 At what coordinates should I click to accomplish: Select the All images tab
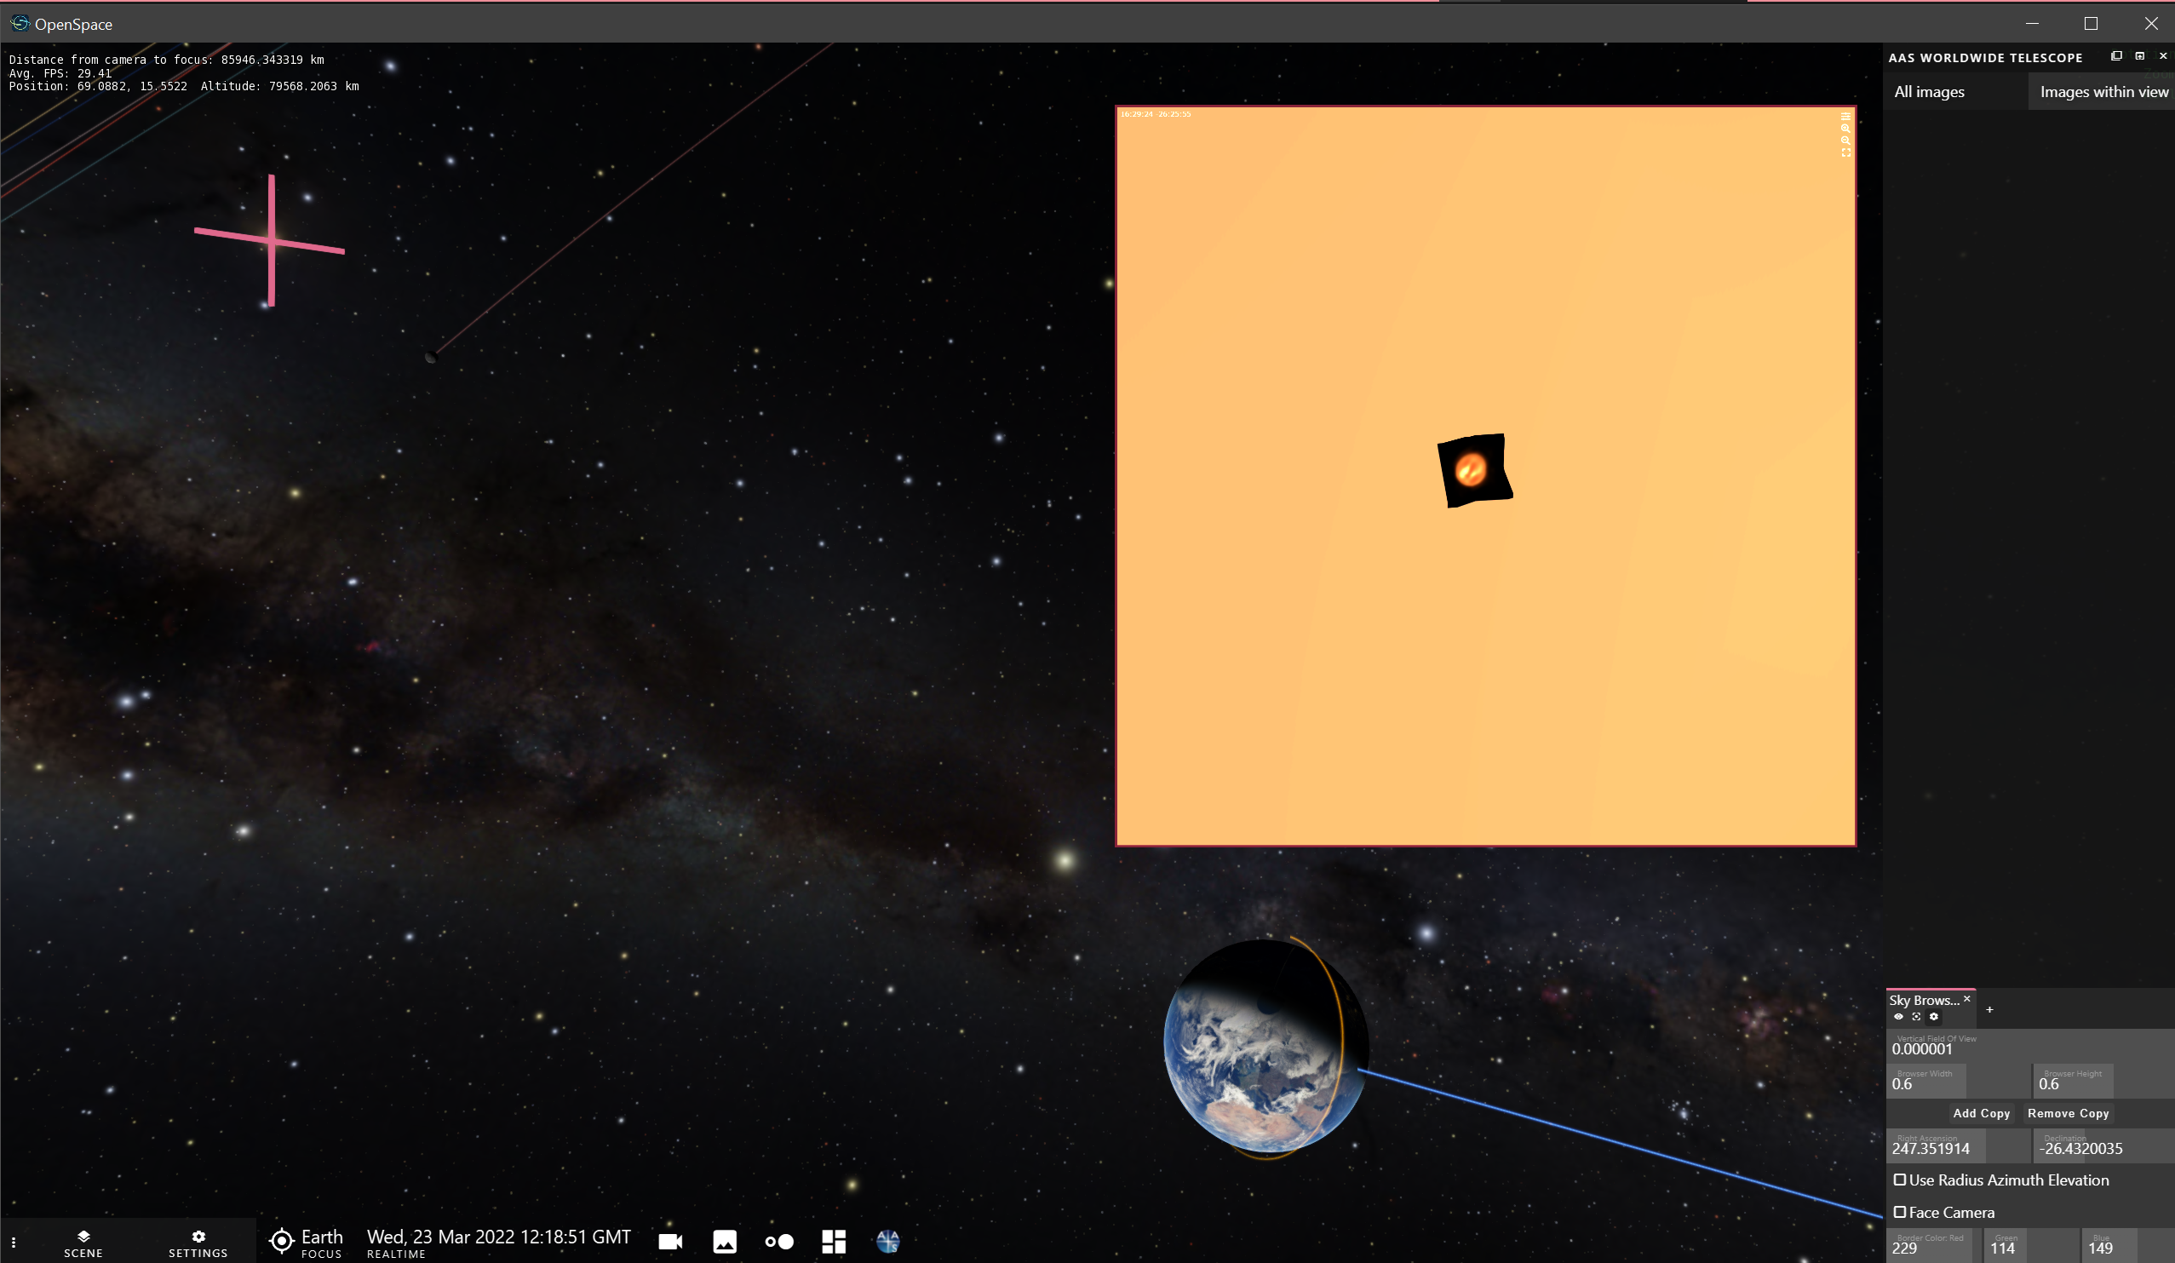coord(1928,90)
